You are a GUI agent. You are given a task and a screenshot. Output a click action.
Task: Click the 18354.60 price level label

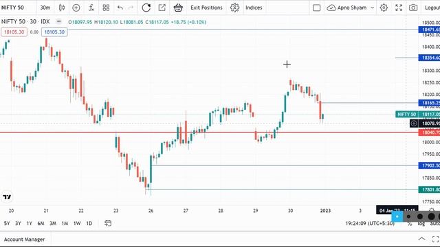point(429,58)
